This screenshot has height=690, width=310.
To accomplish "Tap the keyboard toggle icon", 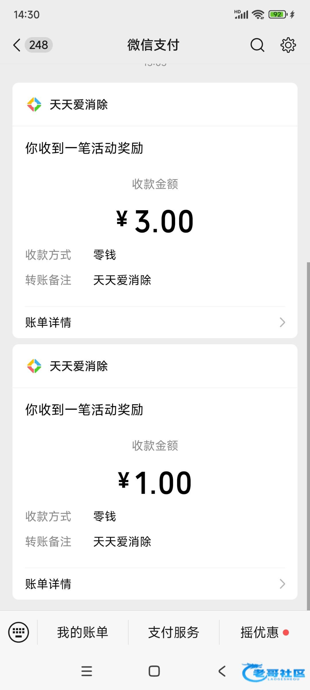I will [19, 632].
